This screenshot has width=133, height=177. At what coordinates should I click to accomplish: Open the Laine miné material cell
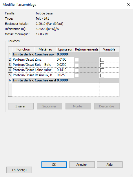pos(45,70)
